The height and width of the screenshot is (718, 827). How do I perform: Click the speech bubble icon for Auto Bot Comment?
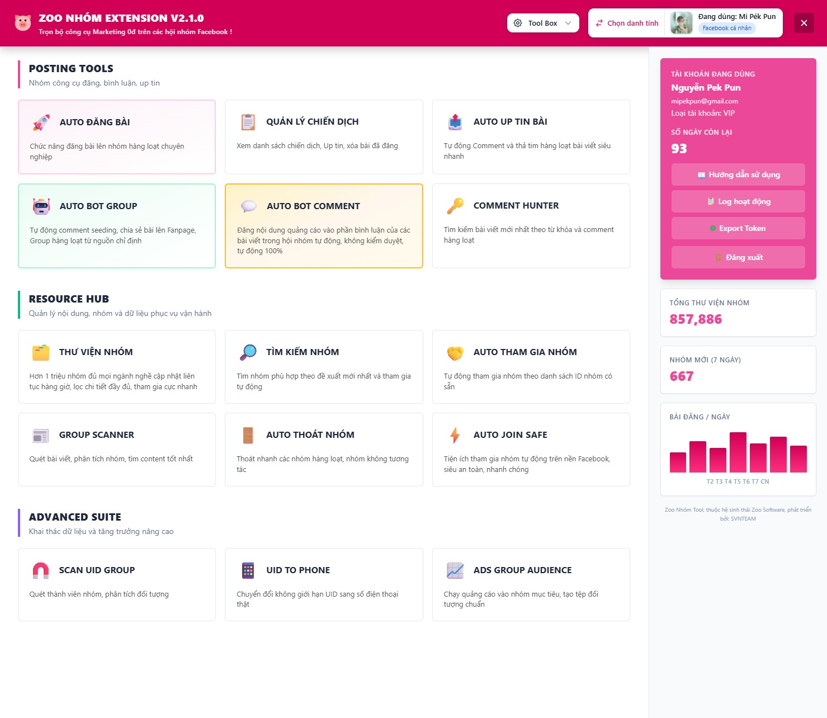tap(248, 206)
